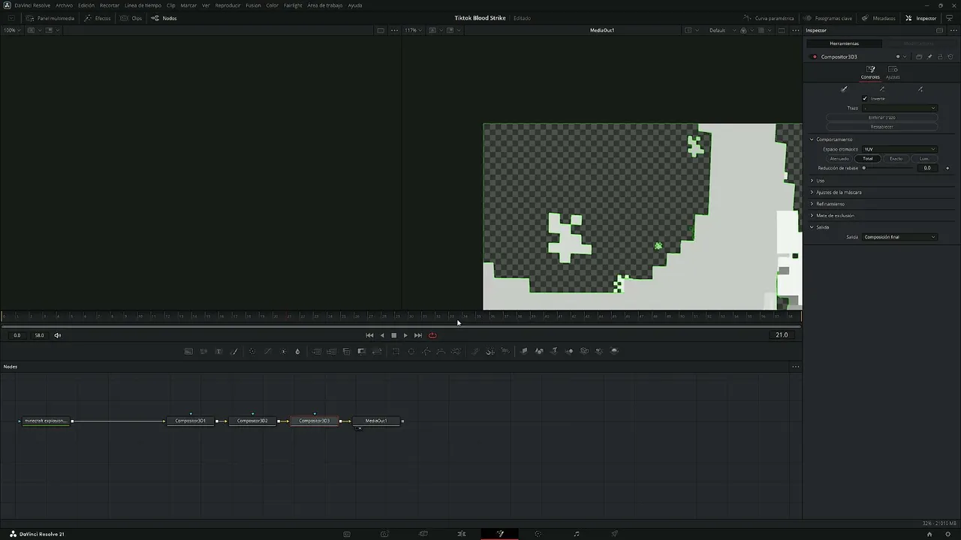This screenshot has height=540, width=961.
Task: Open the Nodes panel options menu
Action: tap(795, 367)
